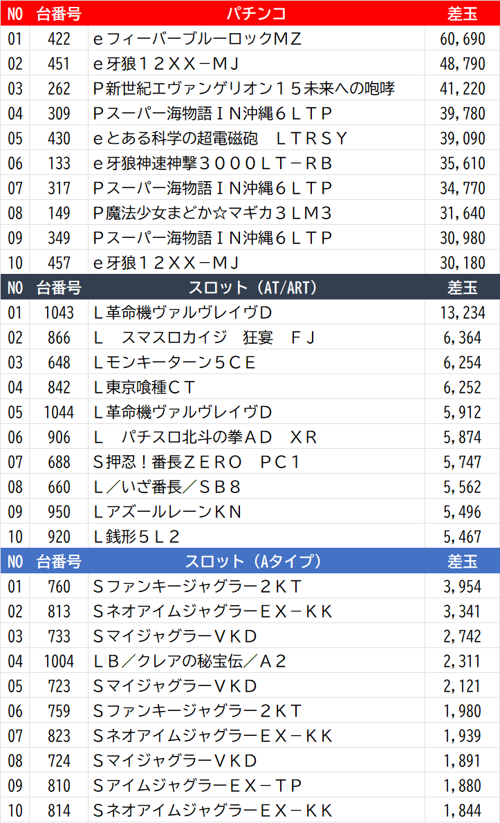Click the value 3,954
Screen dimensions: 500x823
462,586
